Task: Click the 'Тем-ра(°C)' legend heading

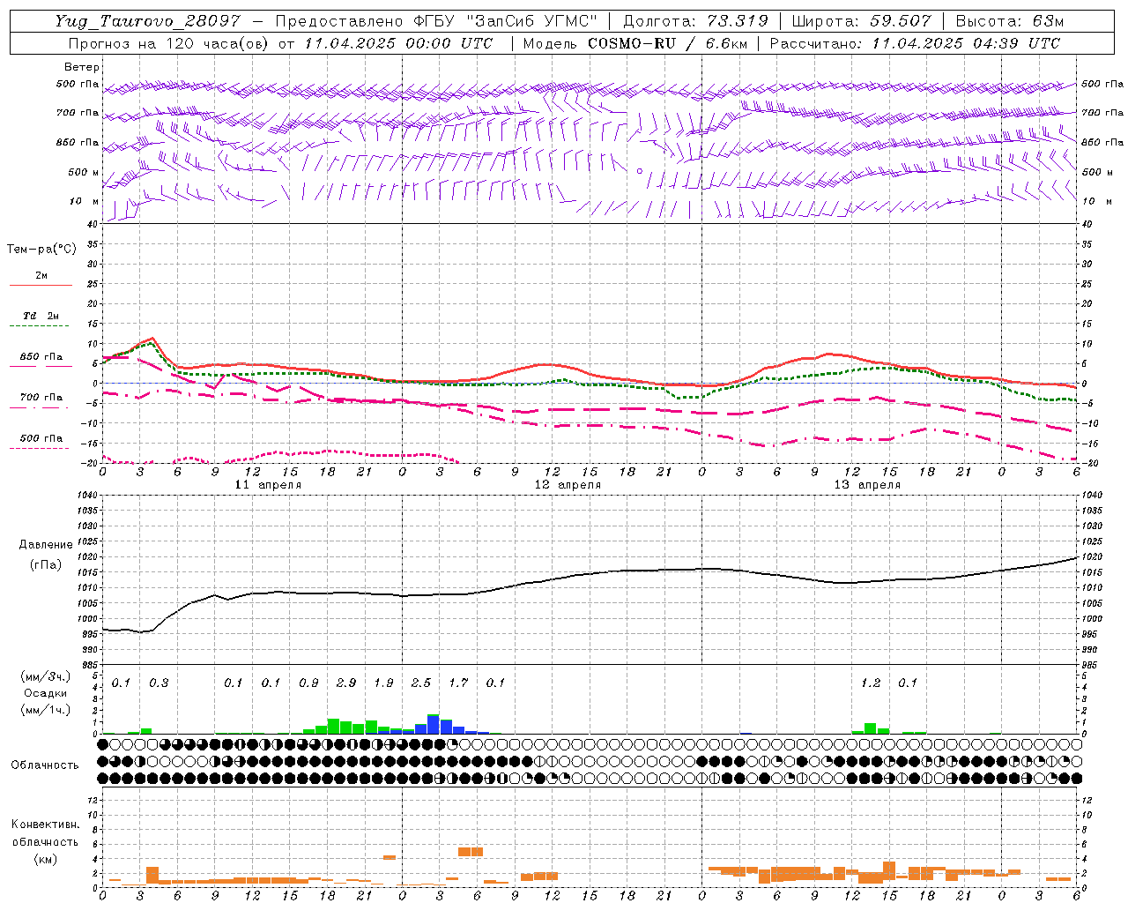Action: pyautogui.click(x=41, y=250)
